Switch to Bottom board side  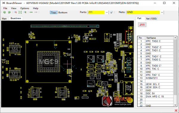tap(63, 13)
